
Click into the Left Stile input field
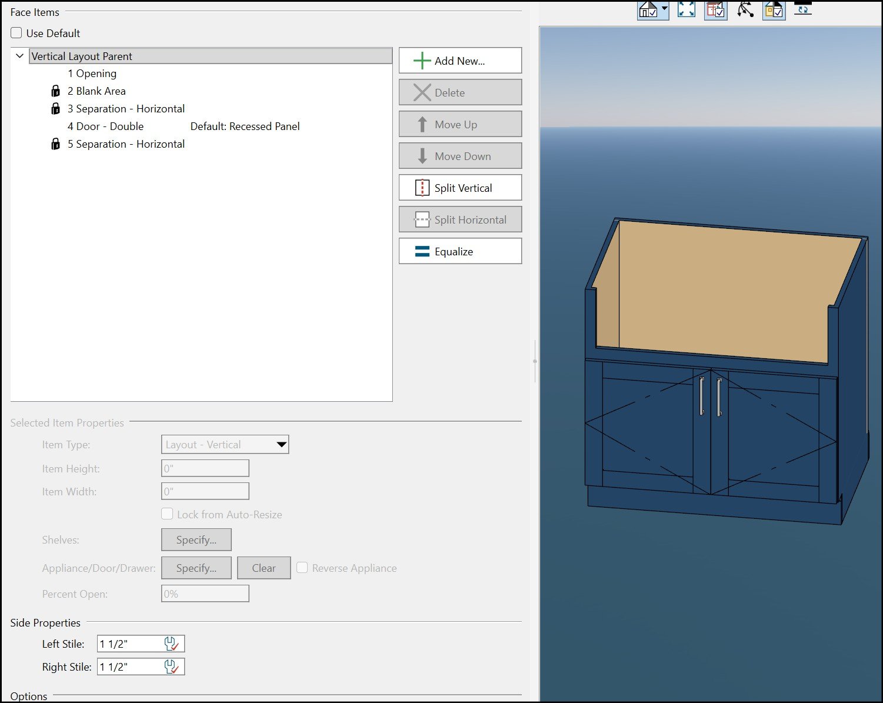click(x=129, y=644)
